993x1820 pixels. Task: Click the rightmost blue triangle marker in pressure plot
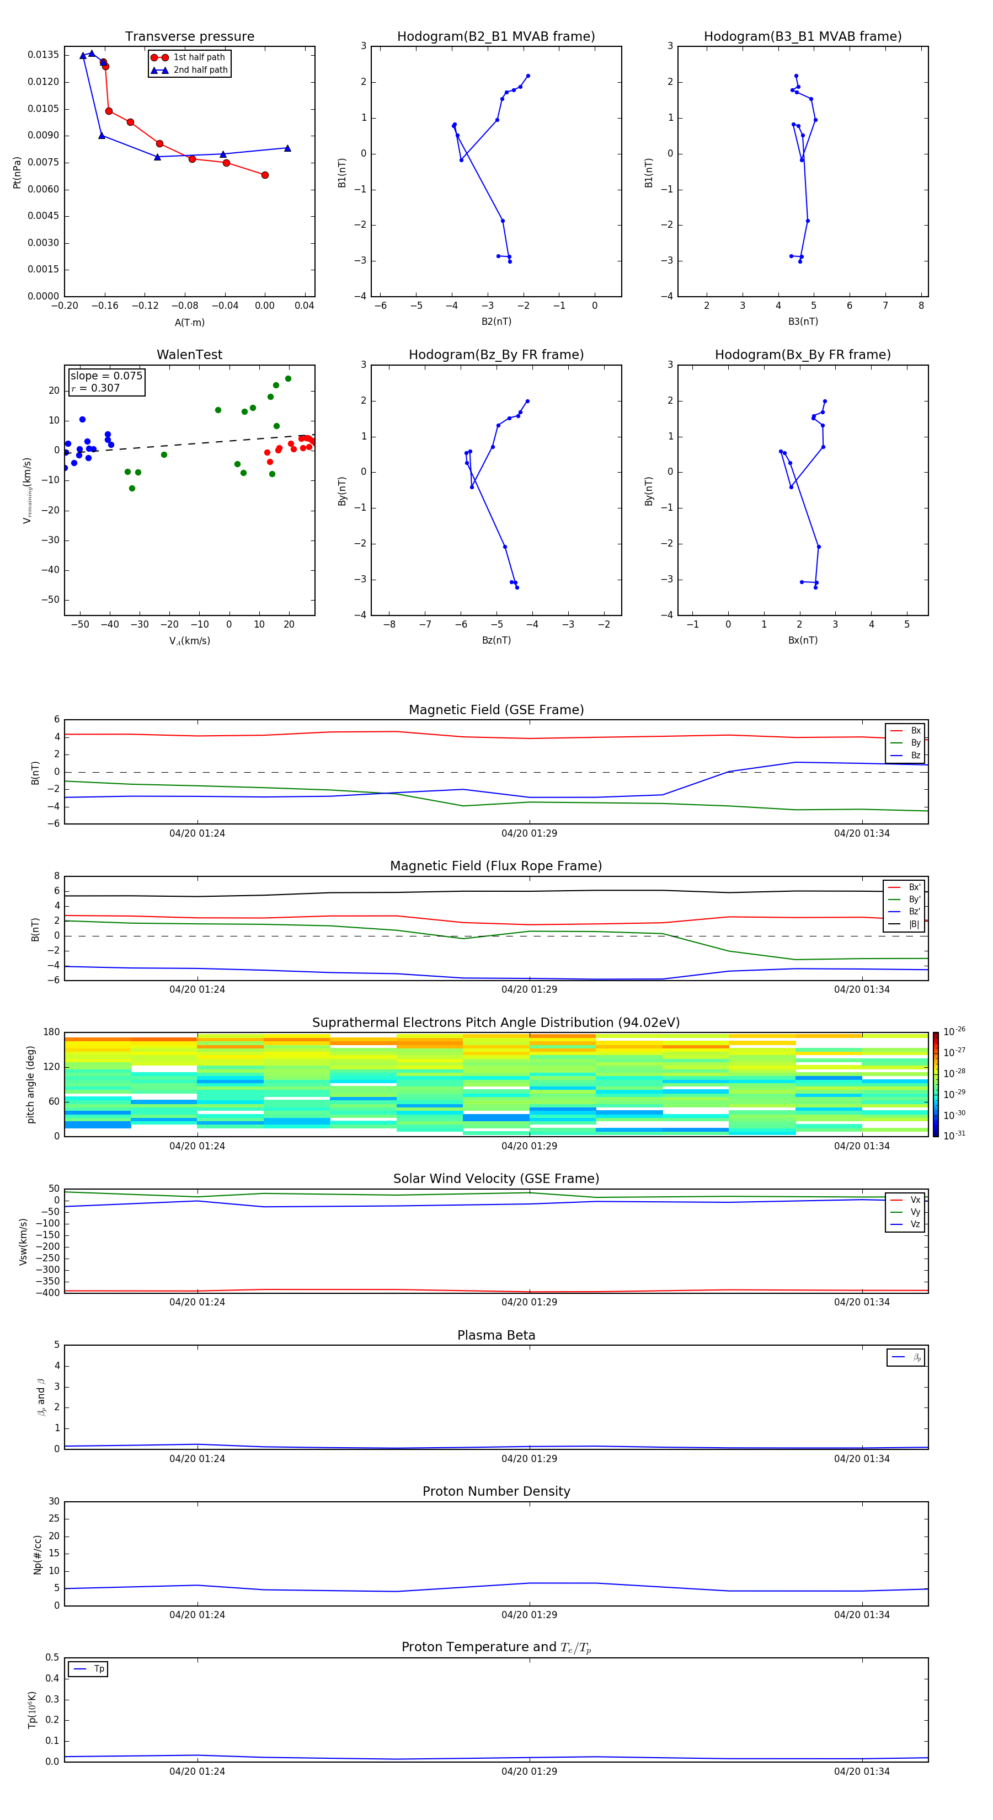287,148
